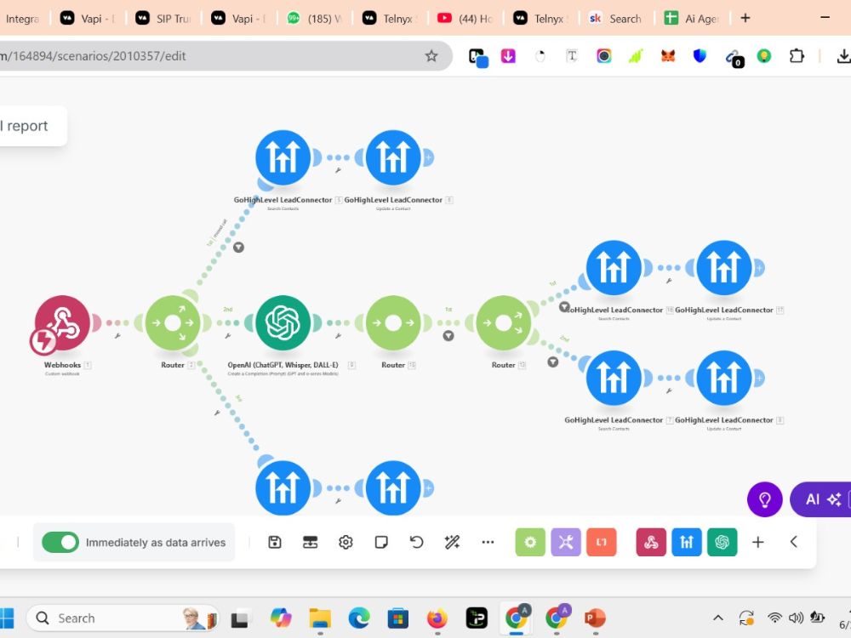Viewport: 851px width, 638px height.
Task: Select the Router module right after OpenAI
Action: point(393,322)
